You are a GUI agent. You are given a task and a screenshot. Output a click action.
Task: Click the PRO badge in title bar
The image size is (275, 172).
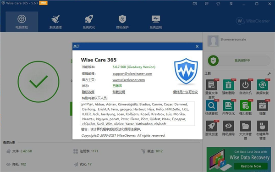point(43,3)
